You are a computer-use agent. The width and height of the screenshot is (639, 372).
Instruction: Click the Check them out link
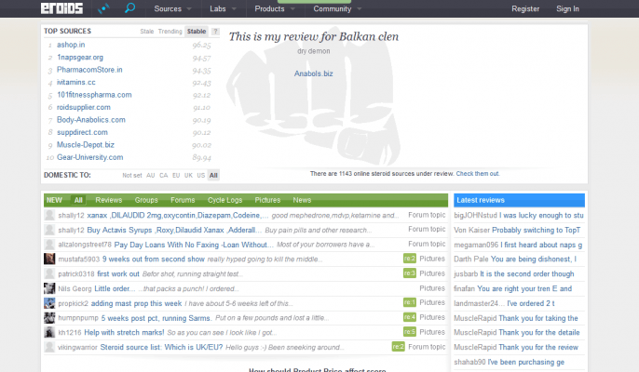477,173
